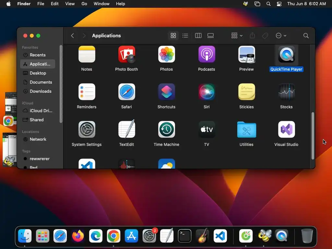Search within the Finder window
Image resolution: width=332 pixels, height=249 pixels.
[x=306, y=36]
